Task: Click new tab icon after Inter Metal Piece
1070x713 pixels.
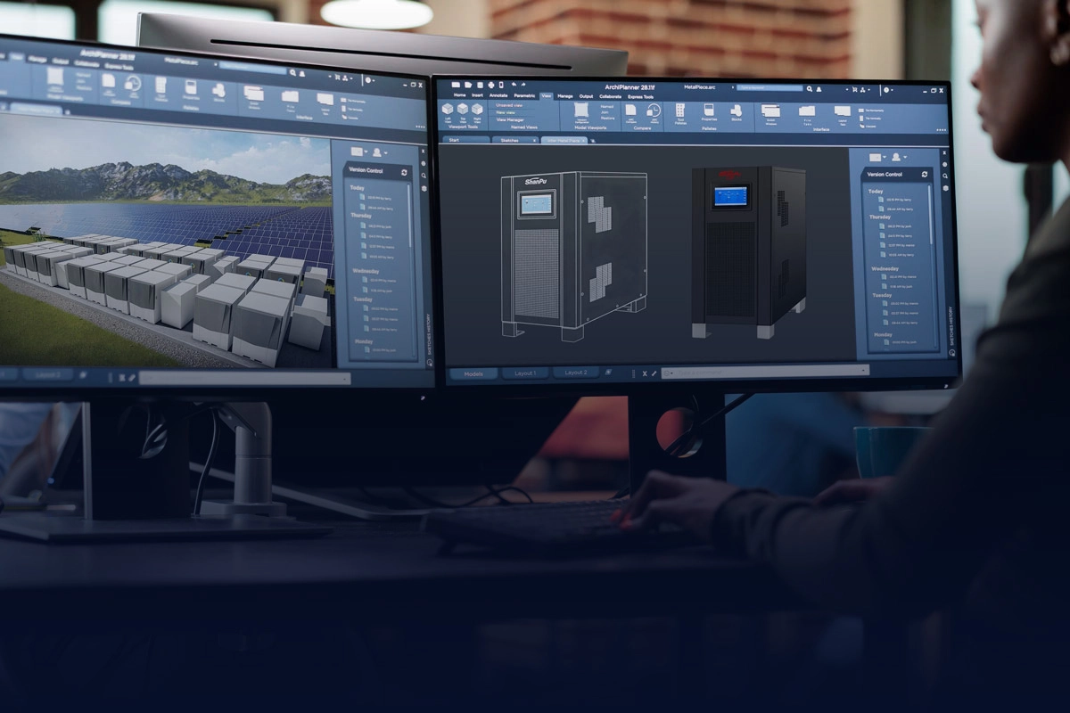Action: [x=592, y=140]
